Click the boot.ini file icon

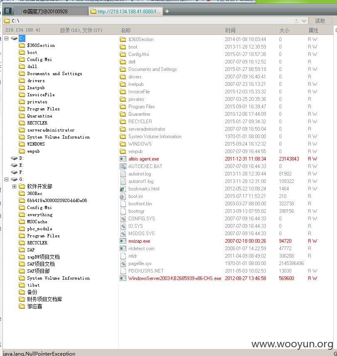click(x=123, y=196)
